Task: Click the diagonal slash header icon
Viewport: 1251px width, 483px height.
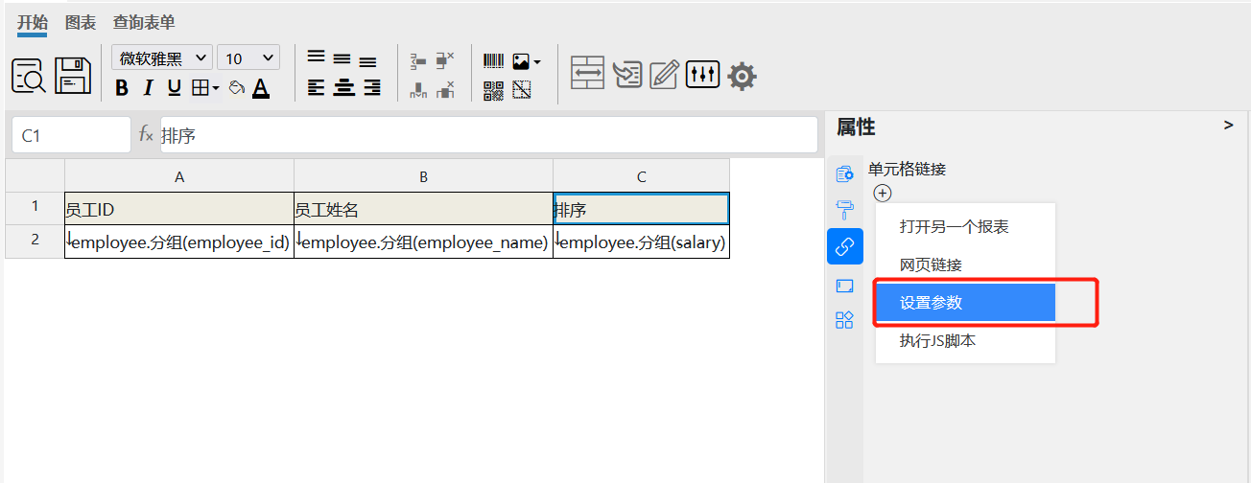Action: [x=522, y=91]
